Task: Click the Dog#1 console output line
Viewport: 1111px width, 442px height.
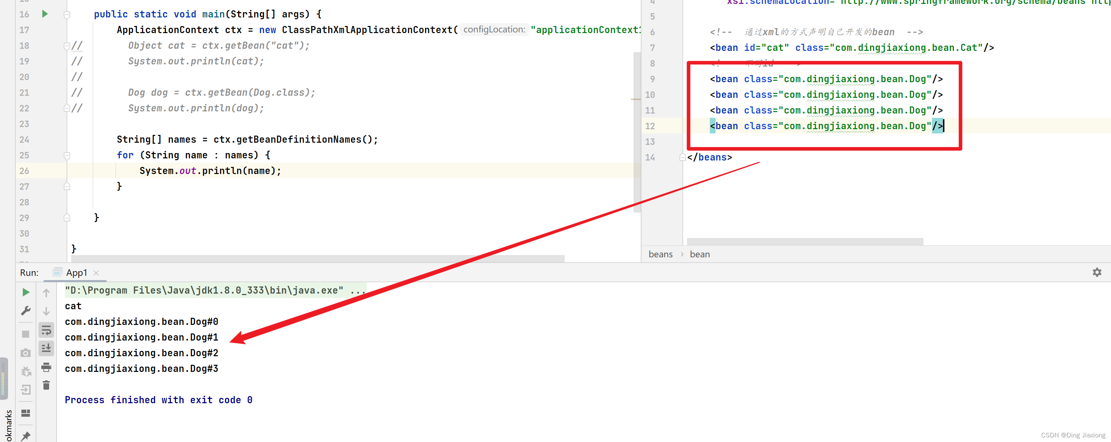Action: (x=141, y=337)
